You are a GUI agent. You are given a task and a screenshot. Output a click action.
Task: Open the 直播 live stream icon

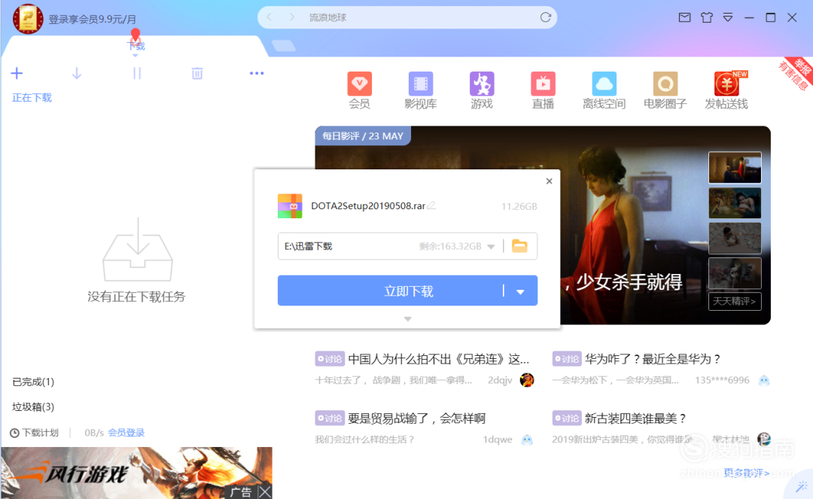click(543, 90)
